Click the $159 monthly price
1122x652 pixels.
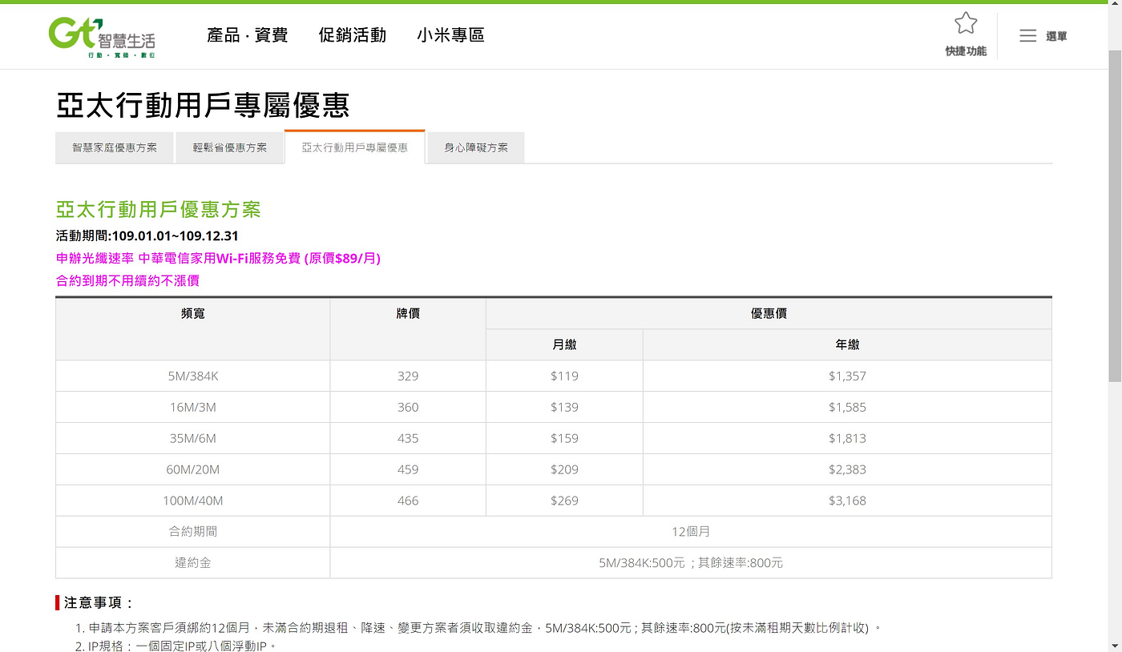(564, 439)
